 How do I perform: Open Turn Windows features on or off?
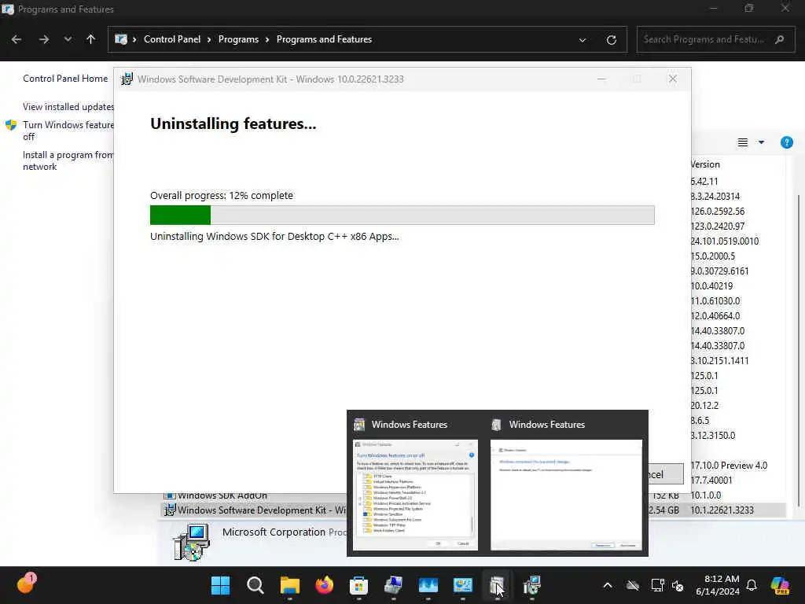click(x=68, y=131)
